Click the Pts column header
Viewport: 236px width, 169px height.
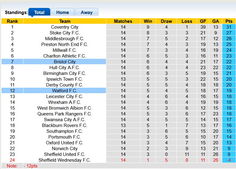click(x=229, y=21)
